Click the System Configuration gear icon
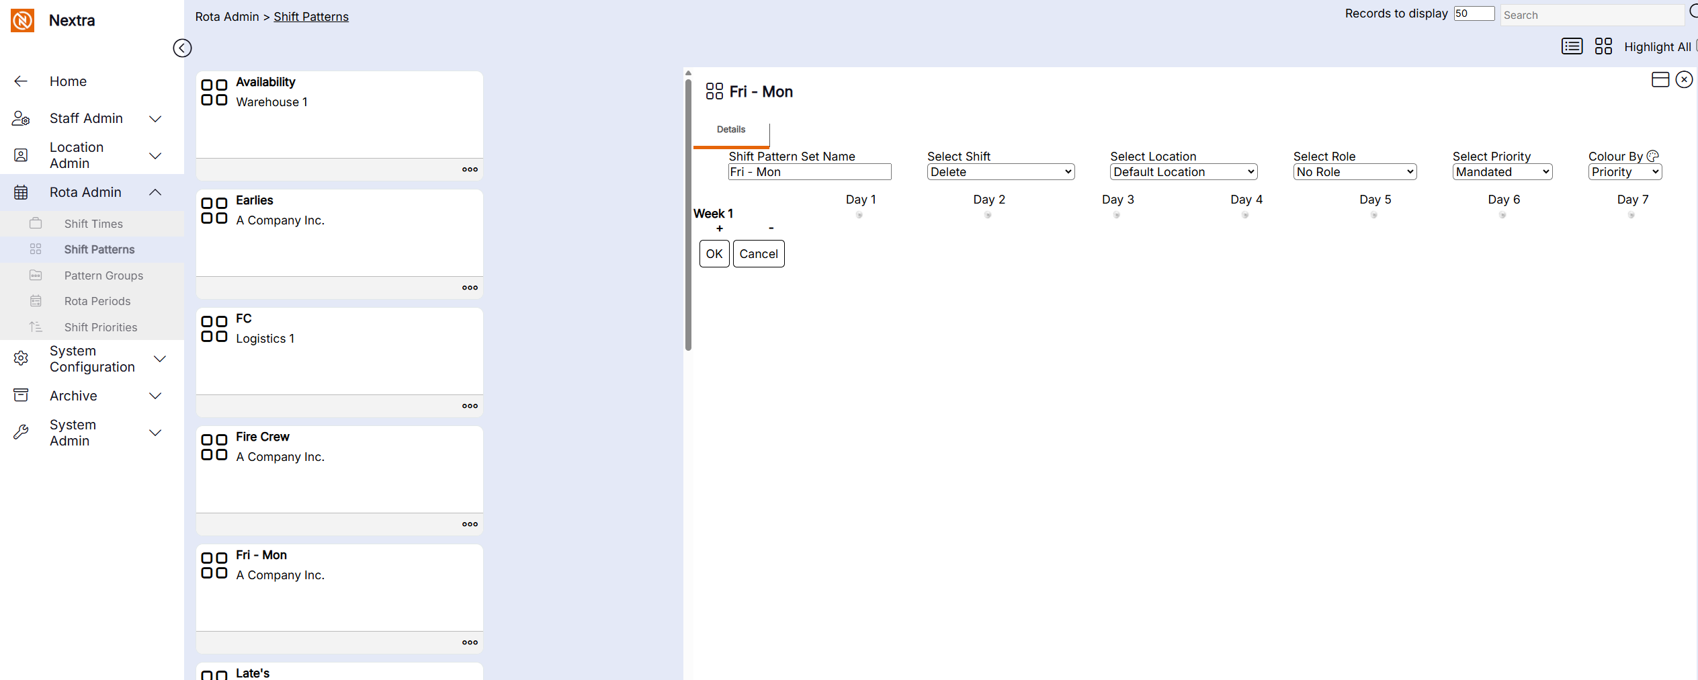Screen dimensions: 1698x680 coord(21,358)
